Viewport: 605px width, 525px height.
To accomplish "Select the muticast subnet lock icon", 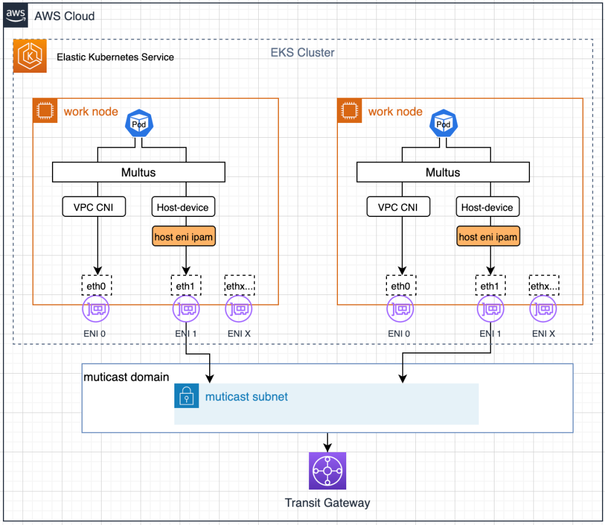I will (x=187, y=396).
